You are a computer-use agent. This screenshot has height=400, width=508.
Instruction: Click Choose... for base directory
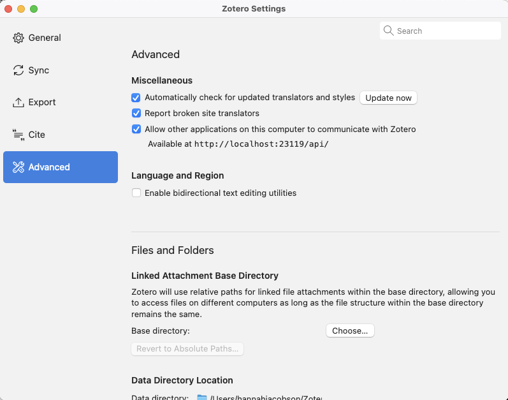pos(350,330)
